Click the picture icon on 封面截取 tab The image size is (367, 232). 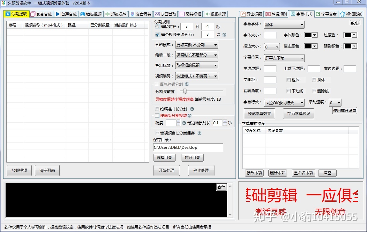(157, 14)
